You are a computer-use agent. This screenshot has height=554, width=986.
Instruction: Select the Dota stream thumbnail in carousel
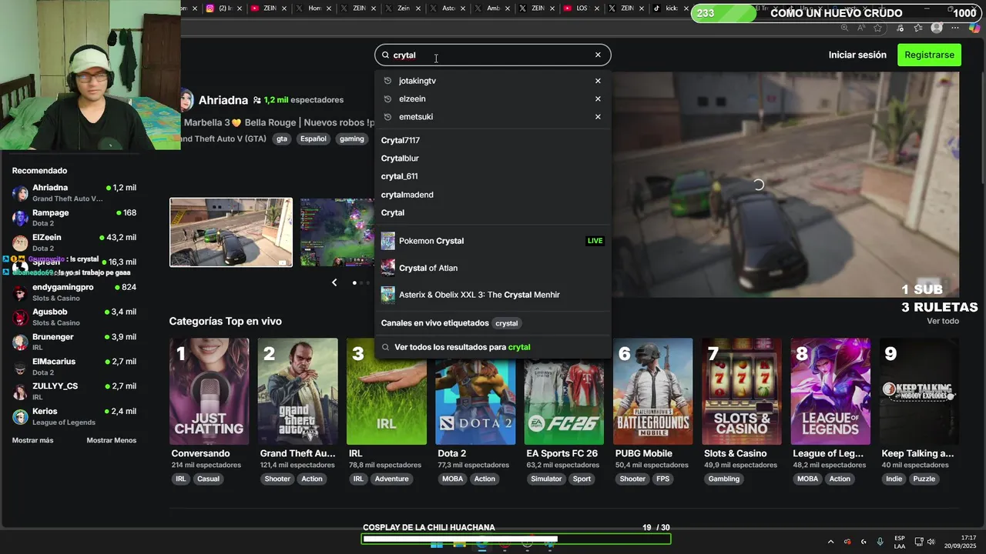click(x=337, y=232)
